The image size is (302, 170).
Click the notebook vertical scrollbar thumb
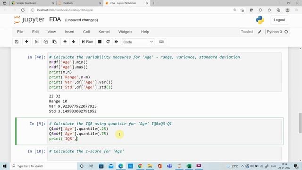tap(300, 123)
